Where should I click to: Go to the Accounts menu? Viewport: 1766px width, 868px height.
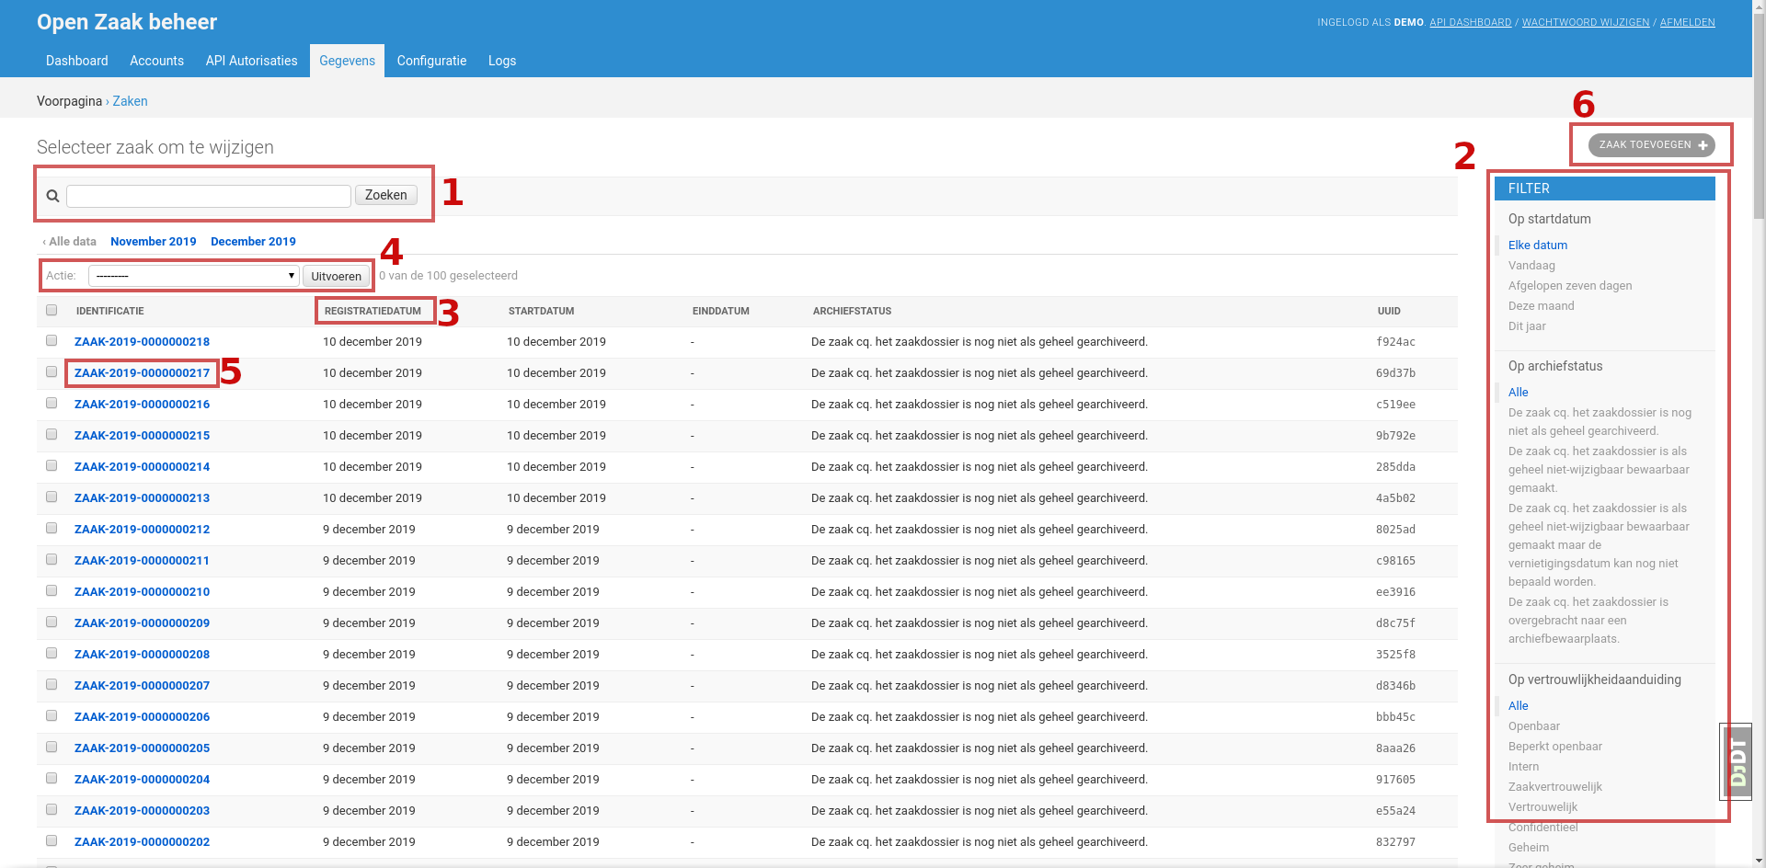pos(156,61)
